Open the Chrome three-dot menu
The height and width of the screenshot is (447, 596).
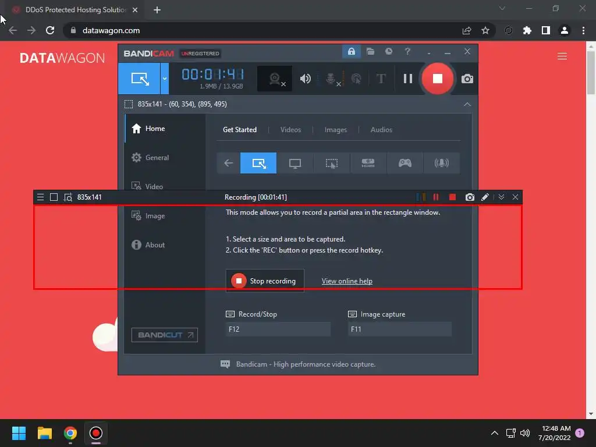click(x=583, y=30)
